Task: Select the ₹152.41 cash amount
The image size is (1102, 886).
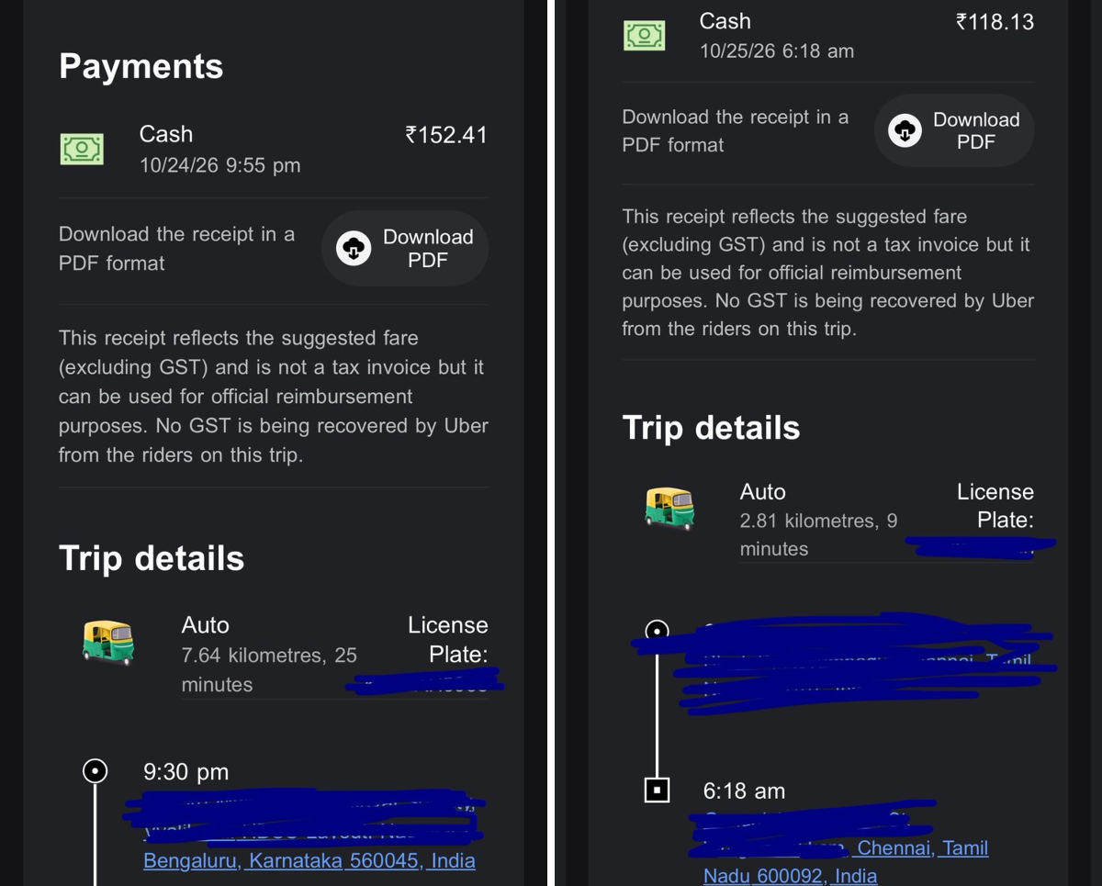Action: coord(446,135)
